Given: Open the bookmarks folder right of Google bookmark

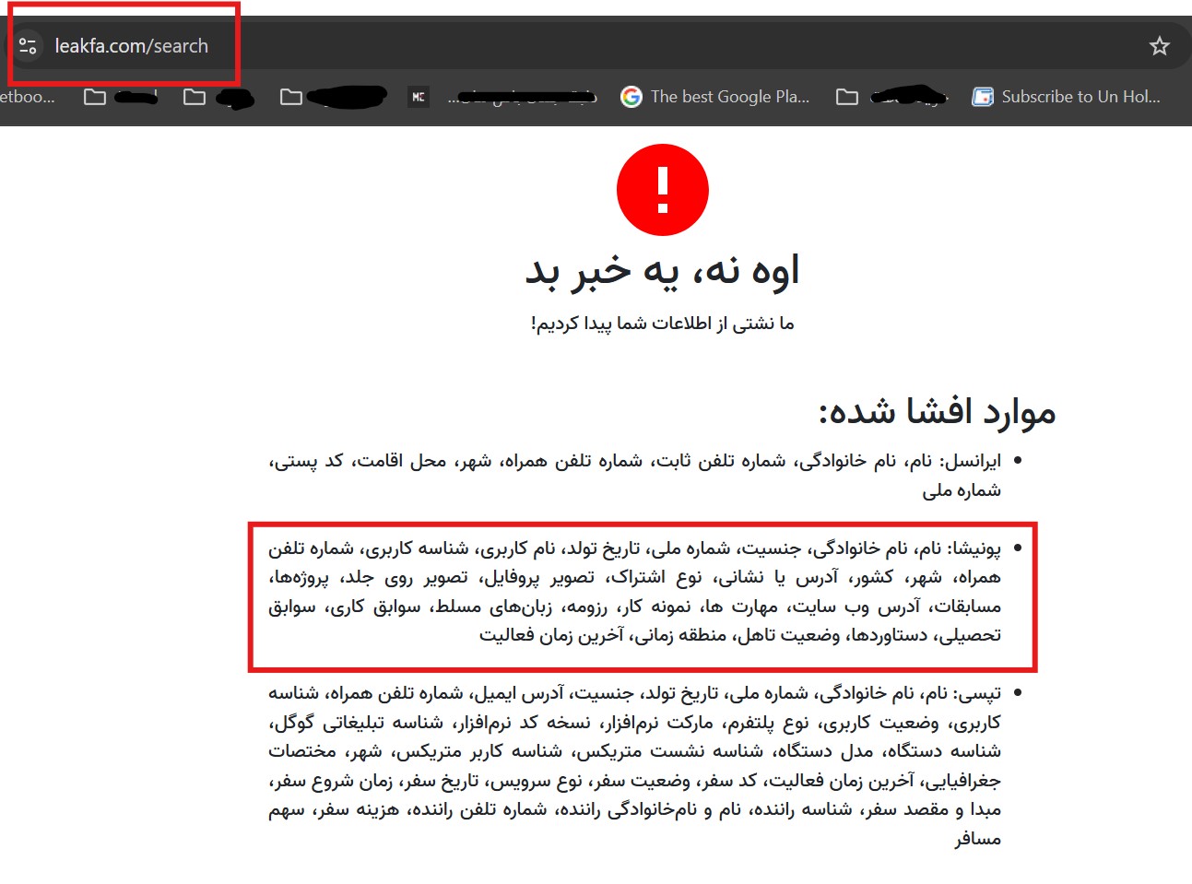Looking at the screenshot, I should click(x=847, y=97).
